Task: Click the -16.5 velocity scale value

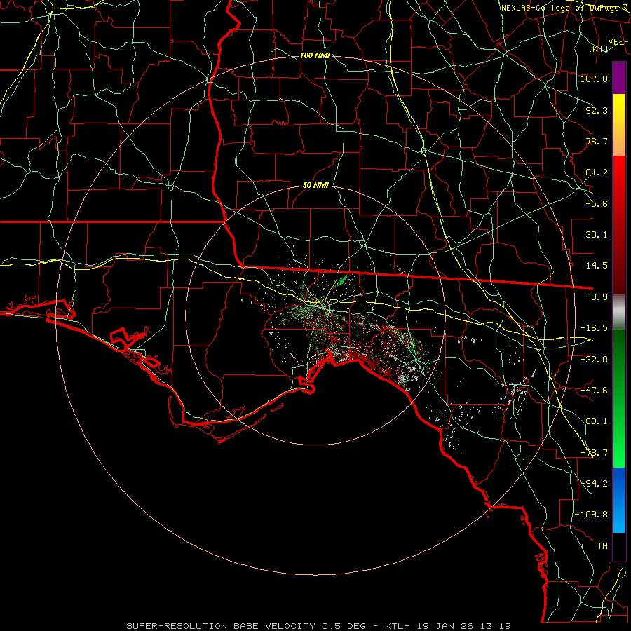Action: 594,328
